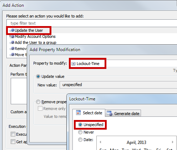
Task: Click the Lockout-Time property icon
Action: coord(73,64)
